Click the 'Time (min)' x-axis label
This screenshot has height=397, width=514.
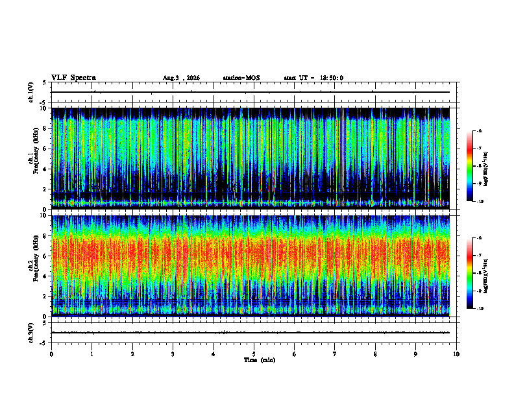(x=260, y=360)
